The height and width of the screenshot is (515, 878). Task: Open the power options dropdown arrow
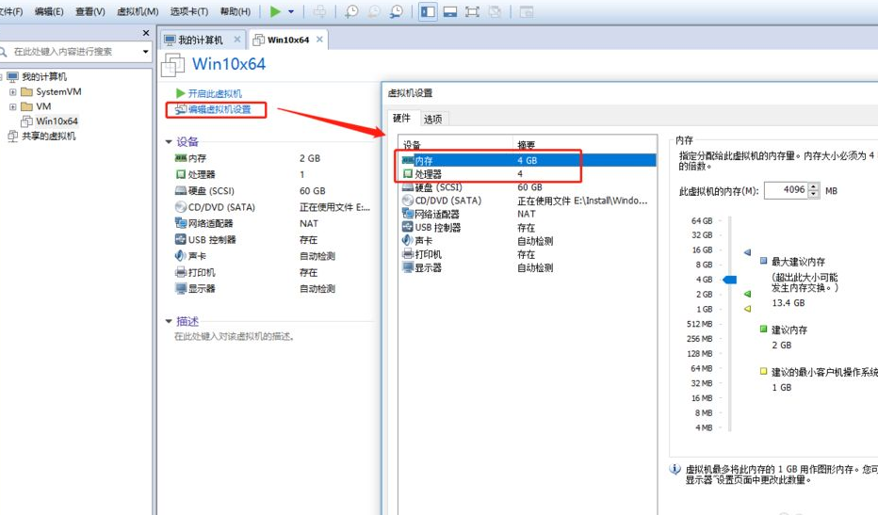[x=291, y=12]
